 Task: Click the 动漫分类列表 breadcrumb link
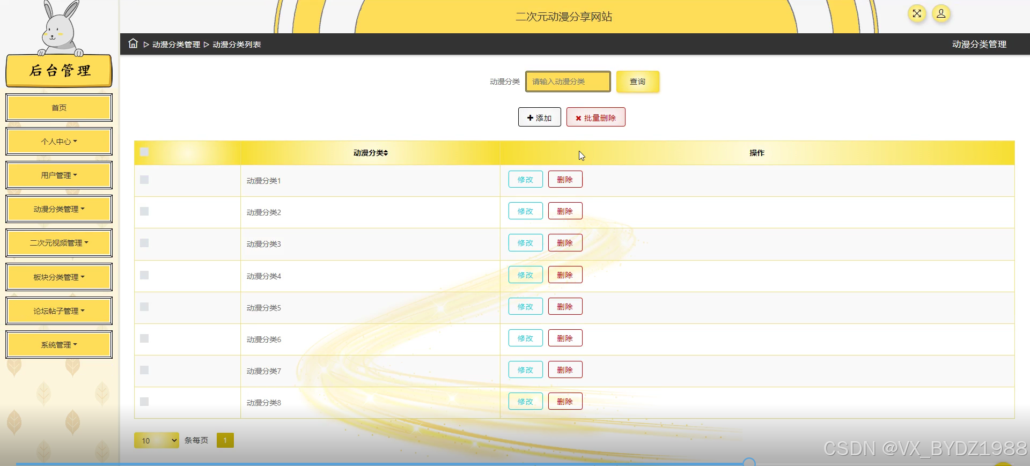237,45
